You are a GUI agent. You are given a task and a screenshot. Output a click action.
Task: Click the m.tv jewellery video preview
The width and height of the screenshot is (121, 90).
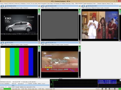[x=59, y=62]
